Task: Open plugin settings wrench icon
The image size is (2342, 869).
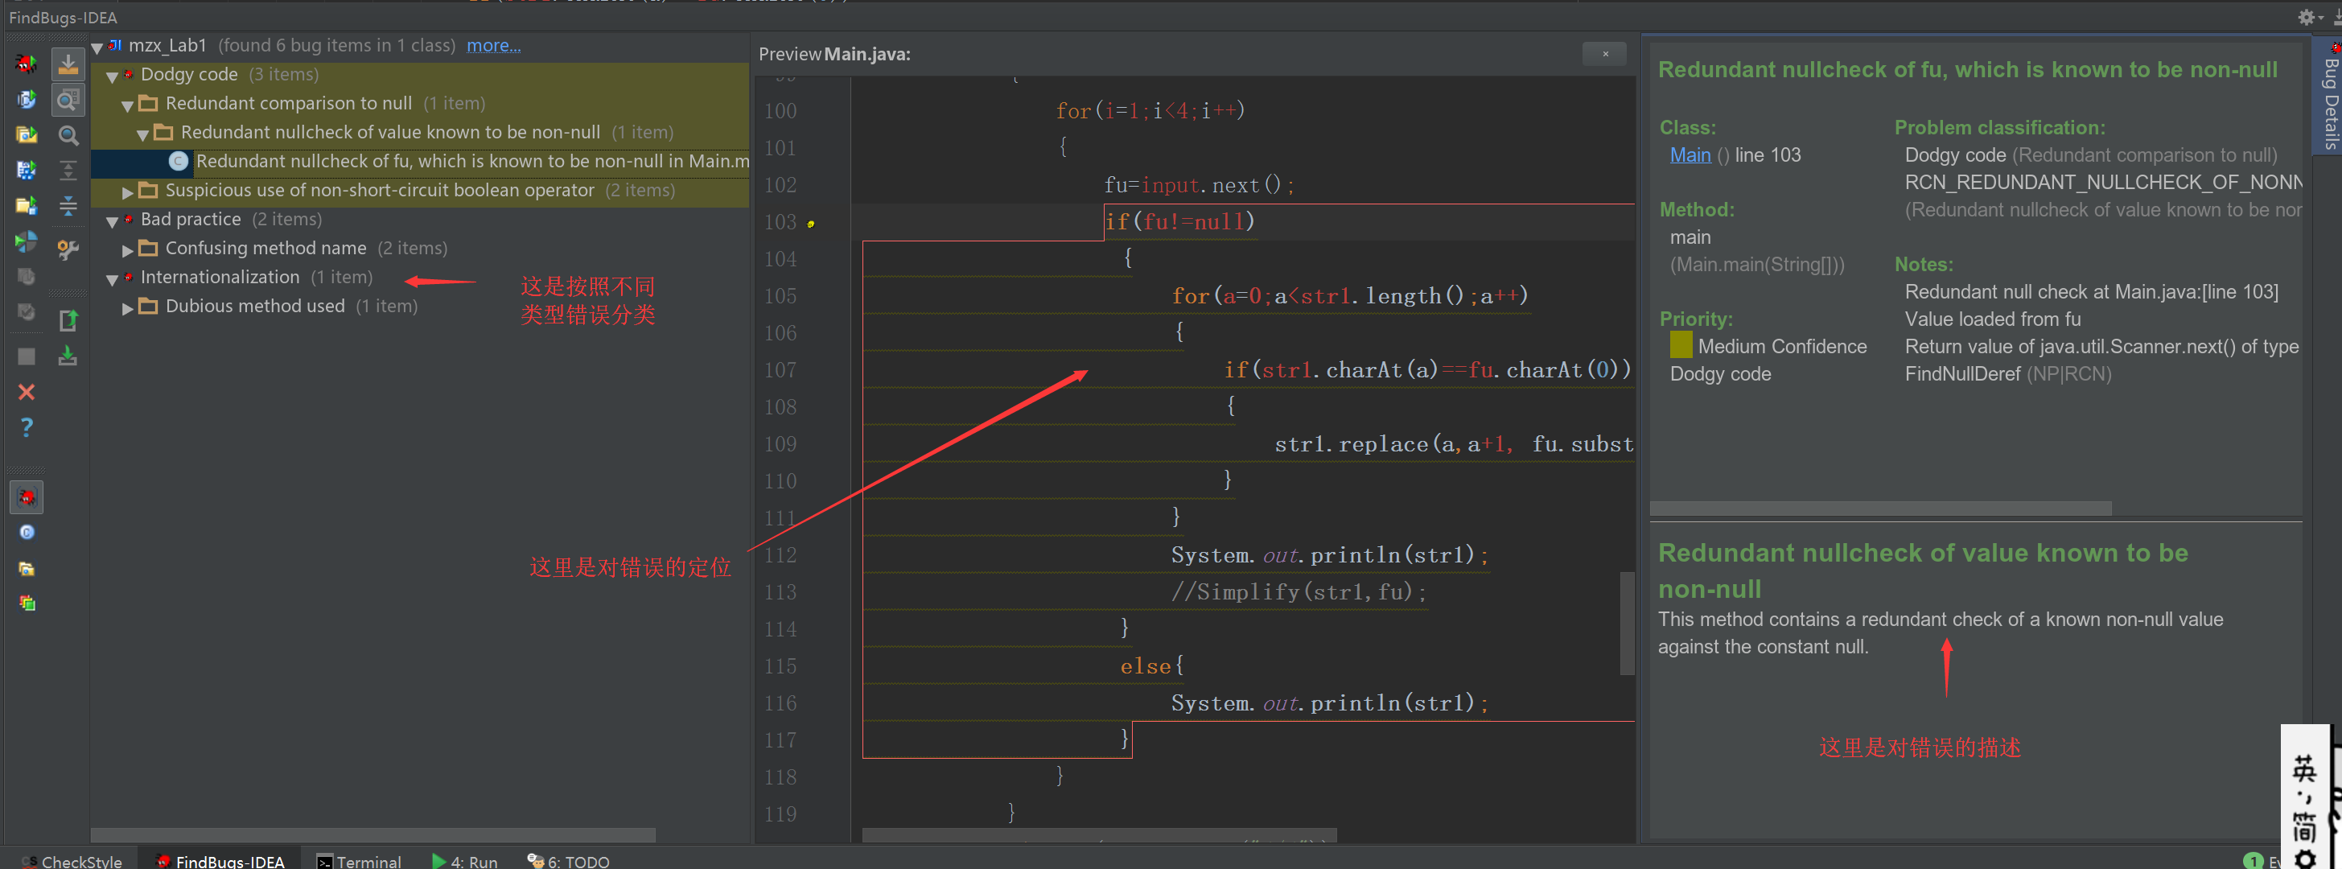Action: click(x=68, y=249)
